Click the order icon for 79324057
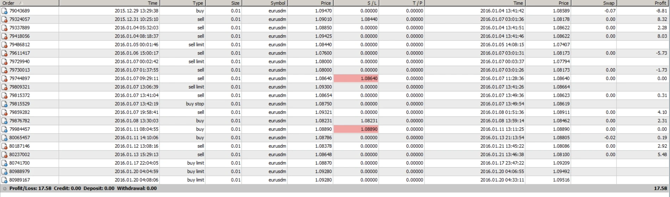The height and width of the screenshot is (197, 670). pyautogui.click(x=5, y=19)
